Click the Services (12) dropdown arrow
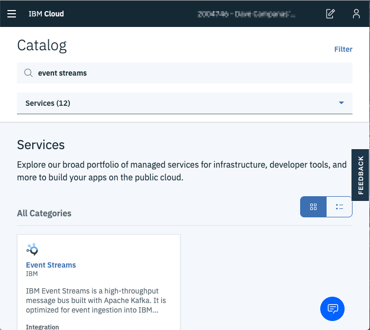The image size is (370, 330). point(341,103)
